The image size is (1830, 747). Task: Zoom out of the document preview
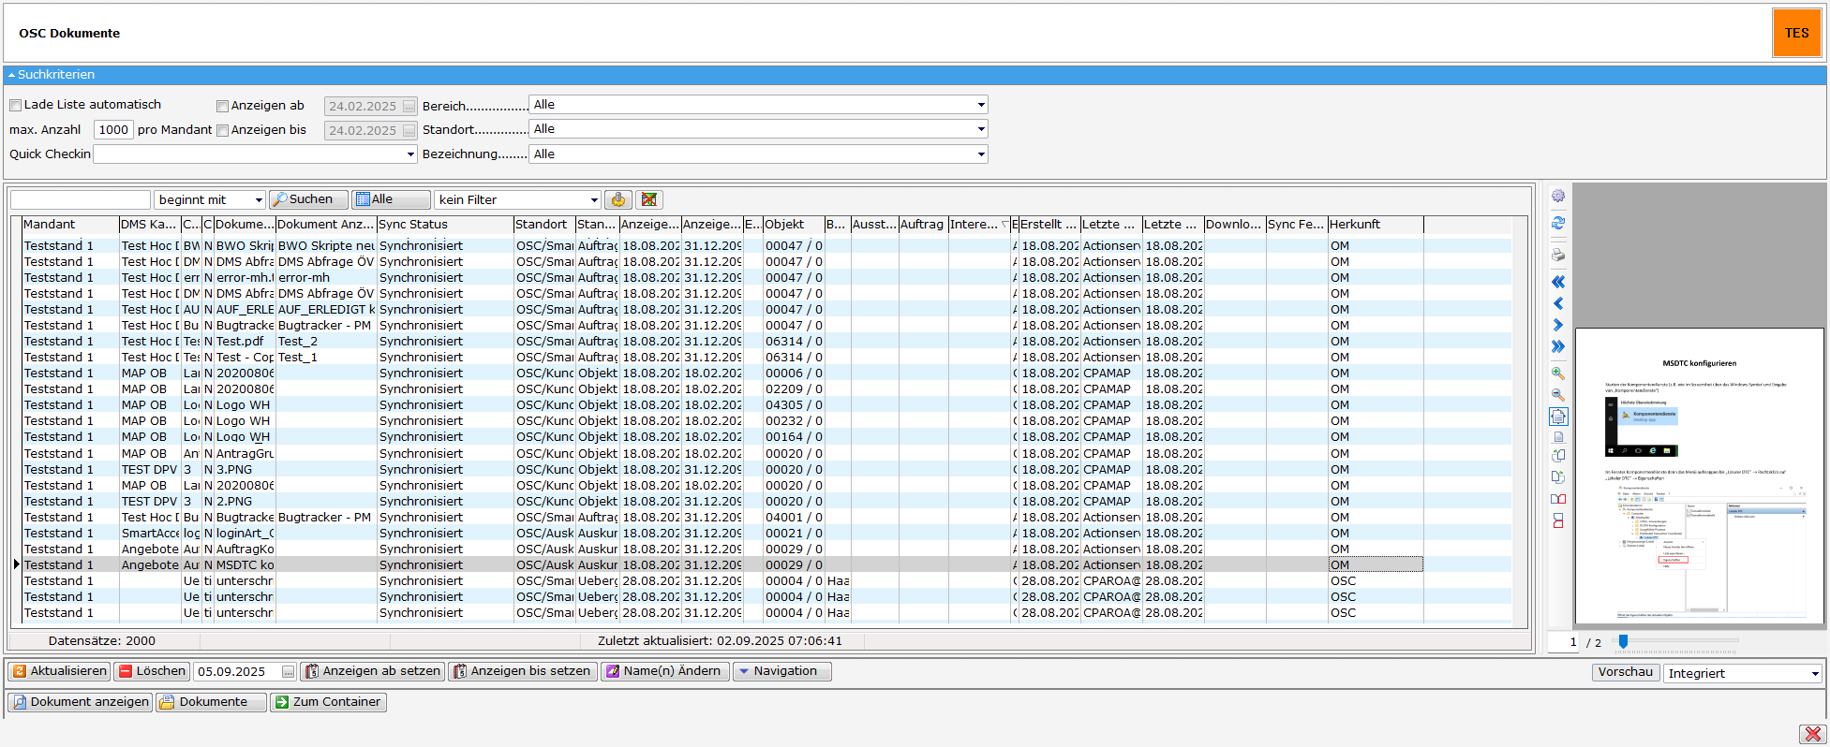click(1558, 395)
